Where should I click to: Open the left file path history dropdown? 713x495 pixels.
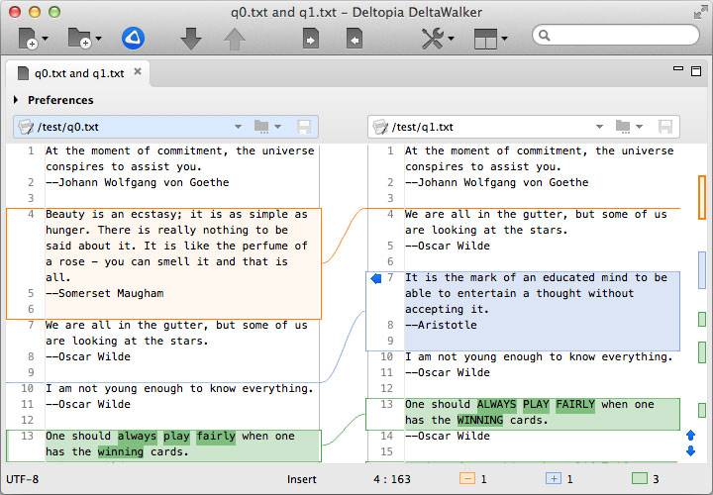coord(238,127)
